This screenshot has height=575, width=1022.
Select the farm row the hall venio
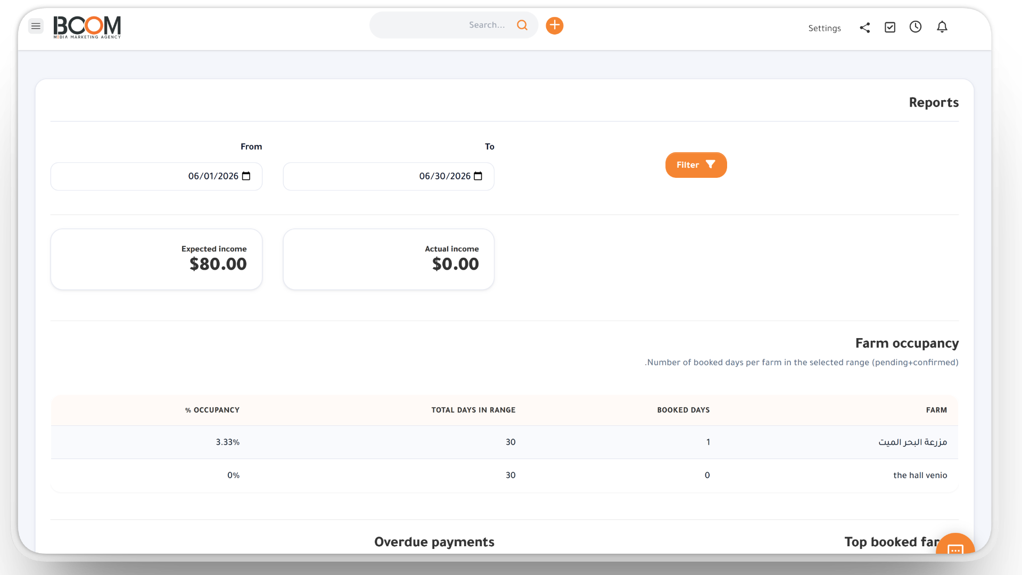pos(505,475)
